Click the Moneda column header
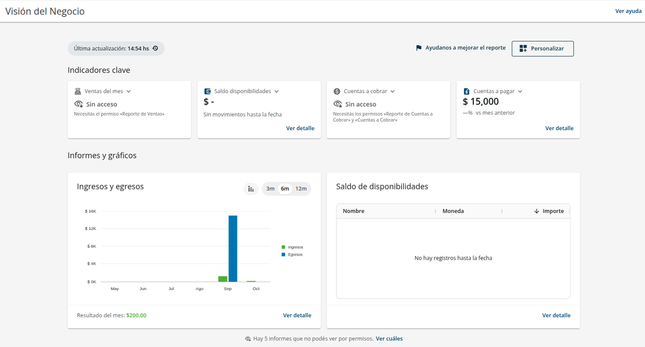 [453, 211]
